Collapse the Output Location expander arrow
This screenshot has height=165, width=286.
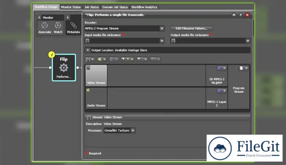click(88, 50)
